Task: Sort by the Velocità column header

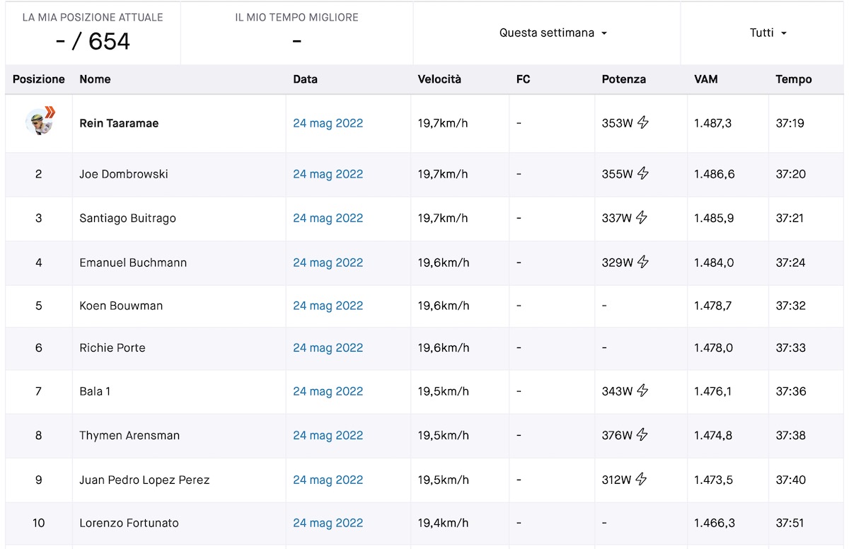Action: click(439, 79)
